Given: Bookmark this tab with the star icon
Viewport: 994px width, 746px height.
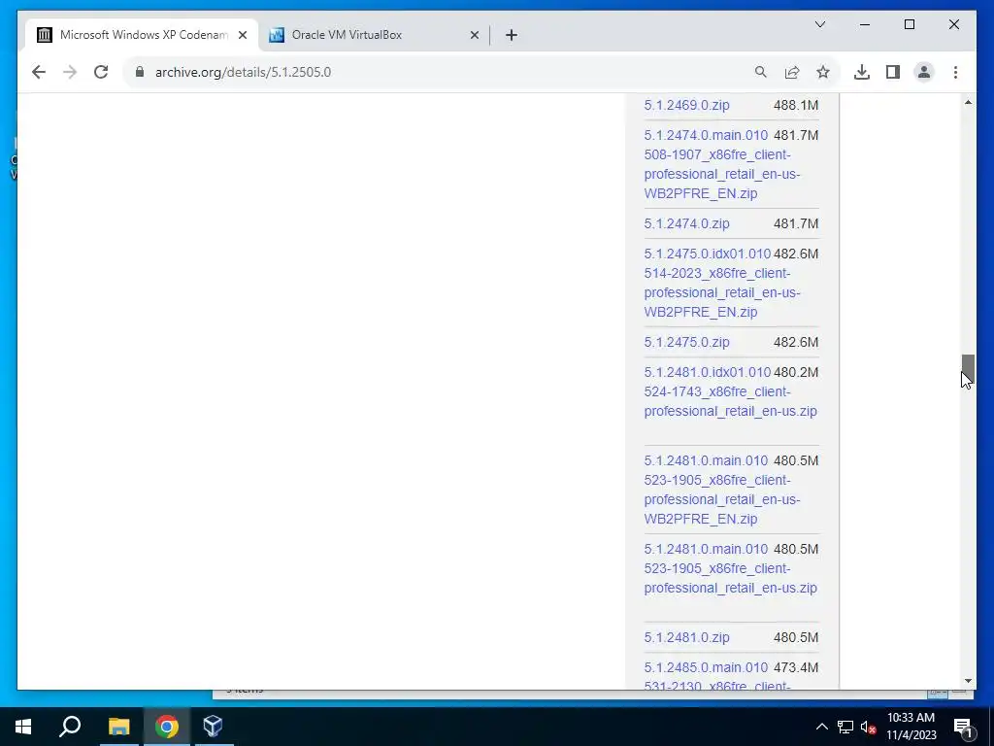Looking at the screenshot, I should (x=823, y=72).
